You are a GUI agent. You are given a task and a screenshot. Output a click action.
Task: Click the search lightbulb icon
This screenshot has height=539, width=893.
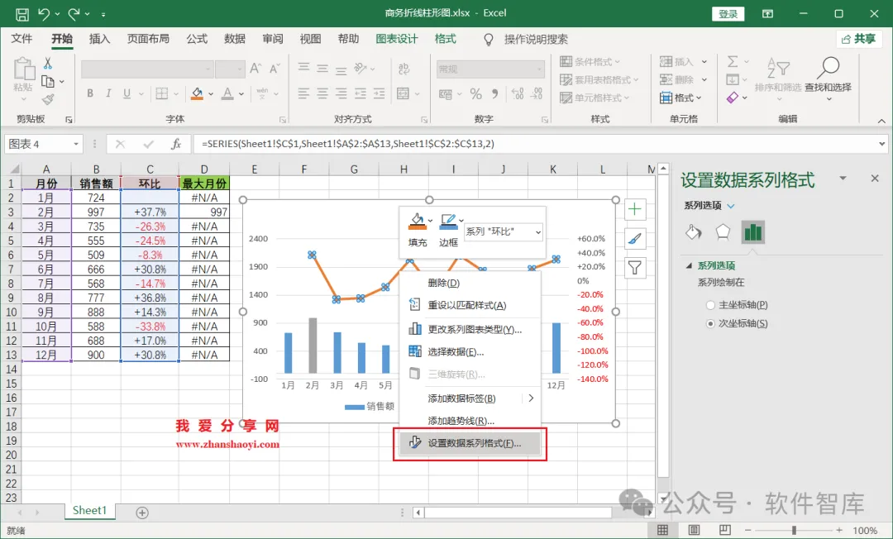[489, 40]
